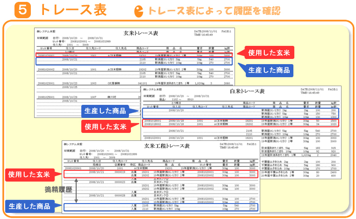Click the DATE:2008/11/01 stamp on 玄米トレース表
This screenshot has width=356, height=219.
pos(206,31)
